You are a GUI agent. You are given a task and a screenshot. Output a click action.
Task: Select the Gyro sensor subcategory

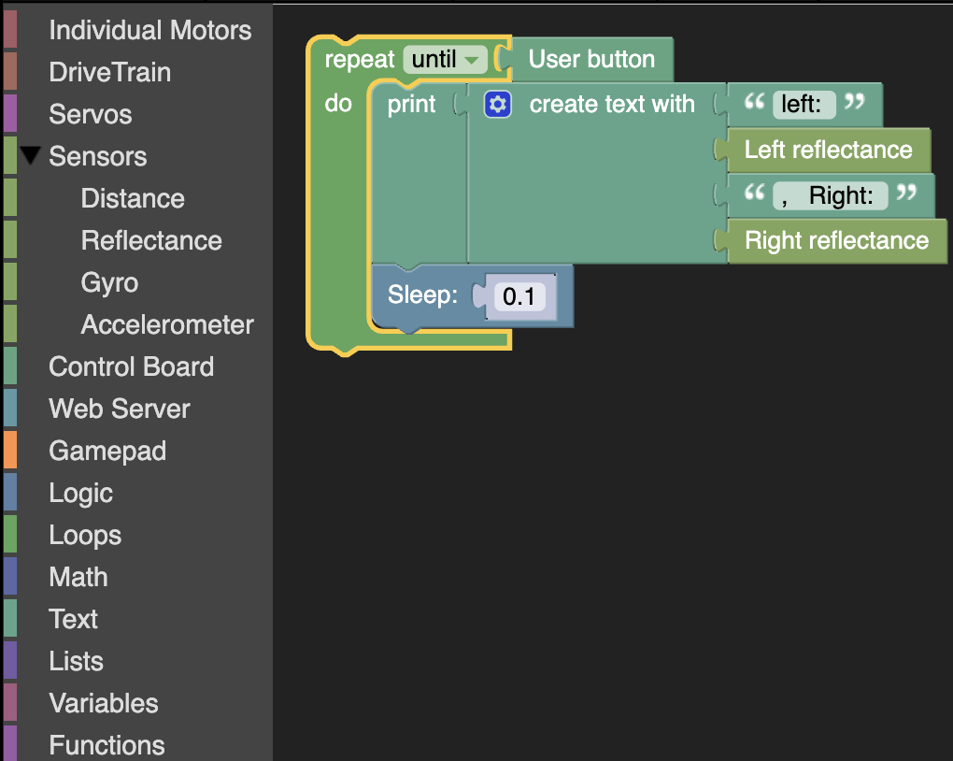point(109,283)
